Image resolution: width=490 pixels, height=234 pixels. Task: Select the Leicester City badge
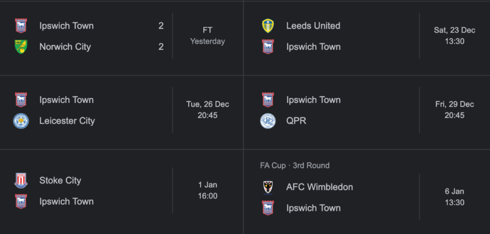click(21, 121)
